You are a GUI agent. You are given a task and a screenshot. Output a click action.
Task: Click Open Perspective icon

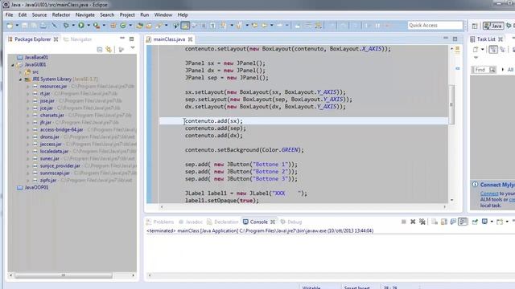click(x=475, y=26)
